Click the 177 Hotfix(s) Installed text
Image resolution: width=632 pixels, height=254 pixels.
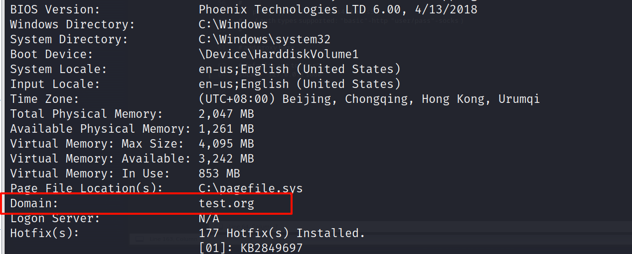[x=282, y=233]
